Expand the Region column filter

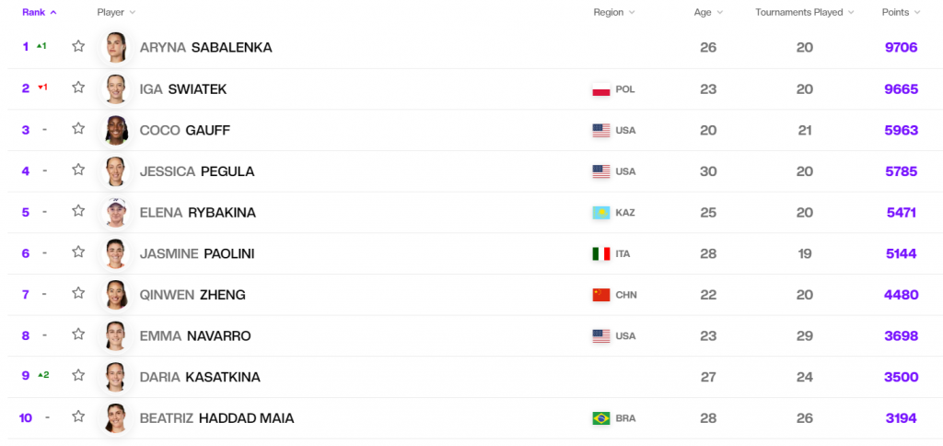[x=614, y=12]
